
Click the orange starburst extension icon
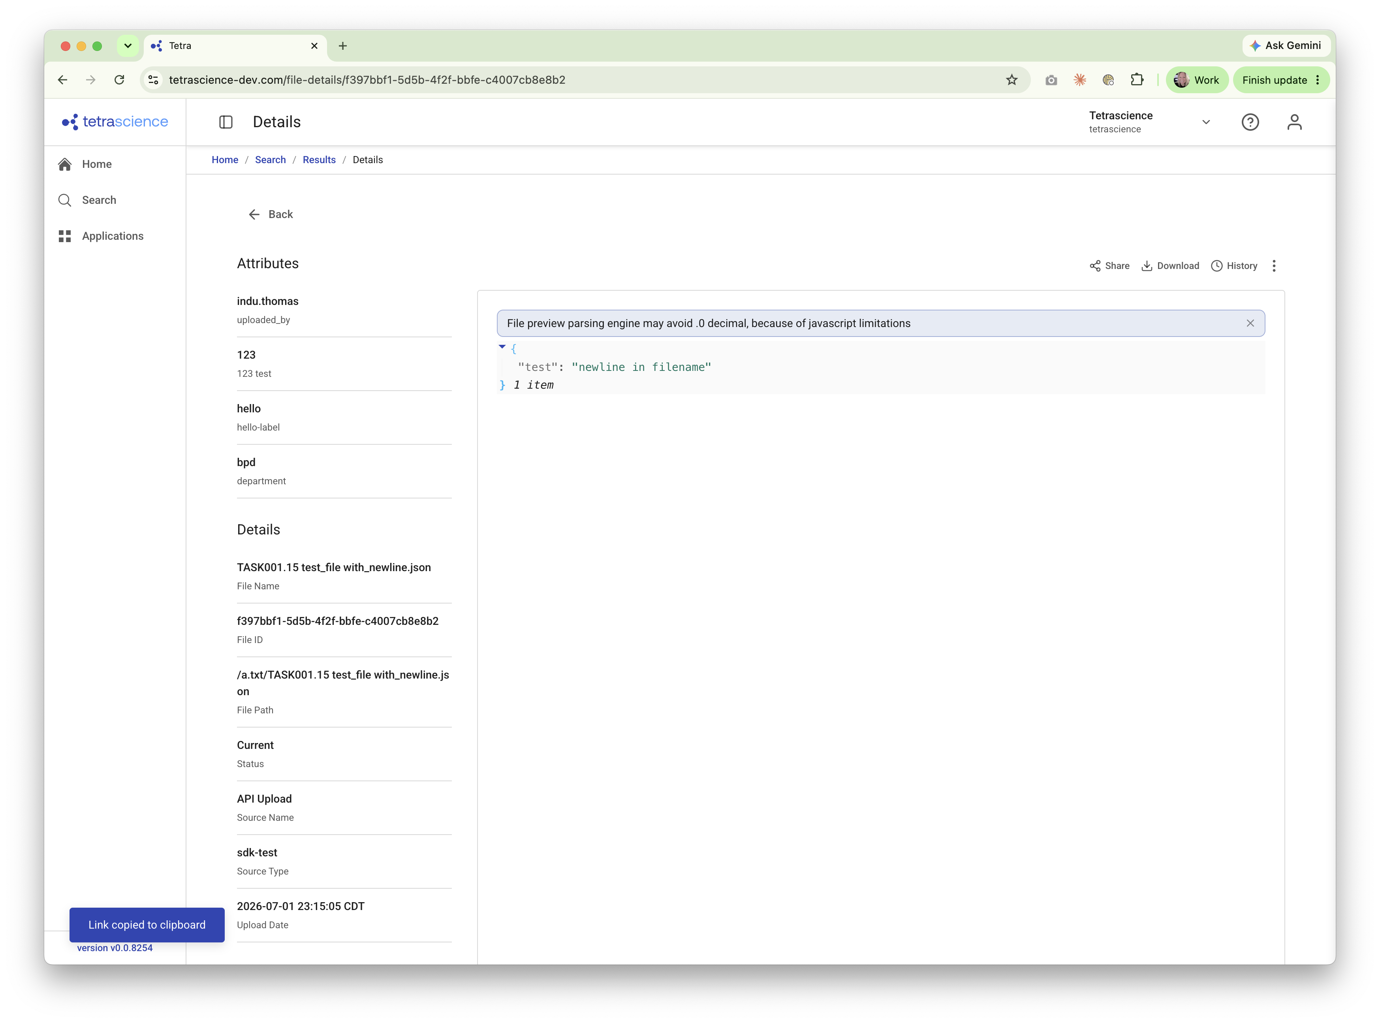point(1079,80)
